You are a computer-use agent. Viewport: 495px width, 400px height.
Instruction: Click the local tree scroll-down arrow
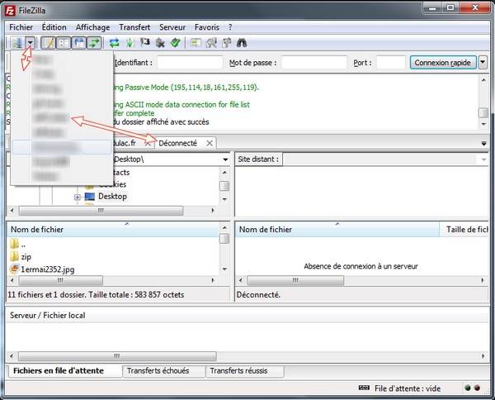tap(224, 199)
